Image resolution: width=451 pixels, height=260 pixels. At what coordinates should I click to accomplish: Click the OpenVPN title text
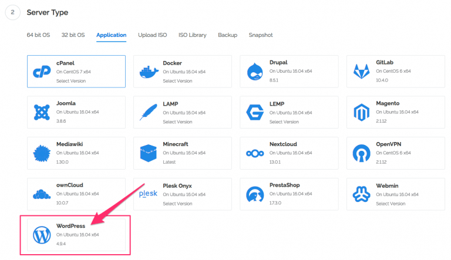pos(389,144)
